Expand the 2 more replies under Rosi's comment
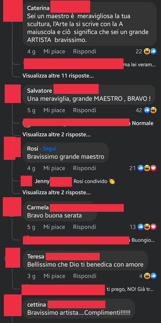 56,193
